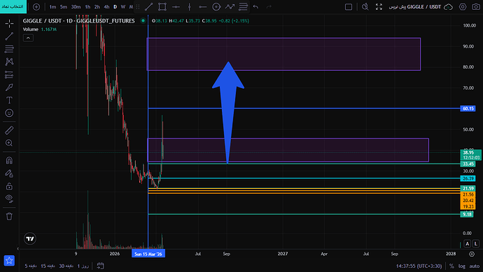The width and height of the screenshot is (483, 272).
Task: Undo the last action
Action: [x=255, y=7]
